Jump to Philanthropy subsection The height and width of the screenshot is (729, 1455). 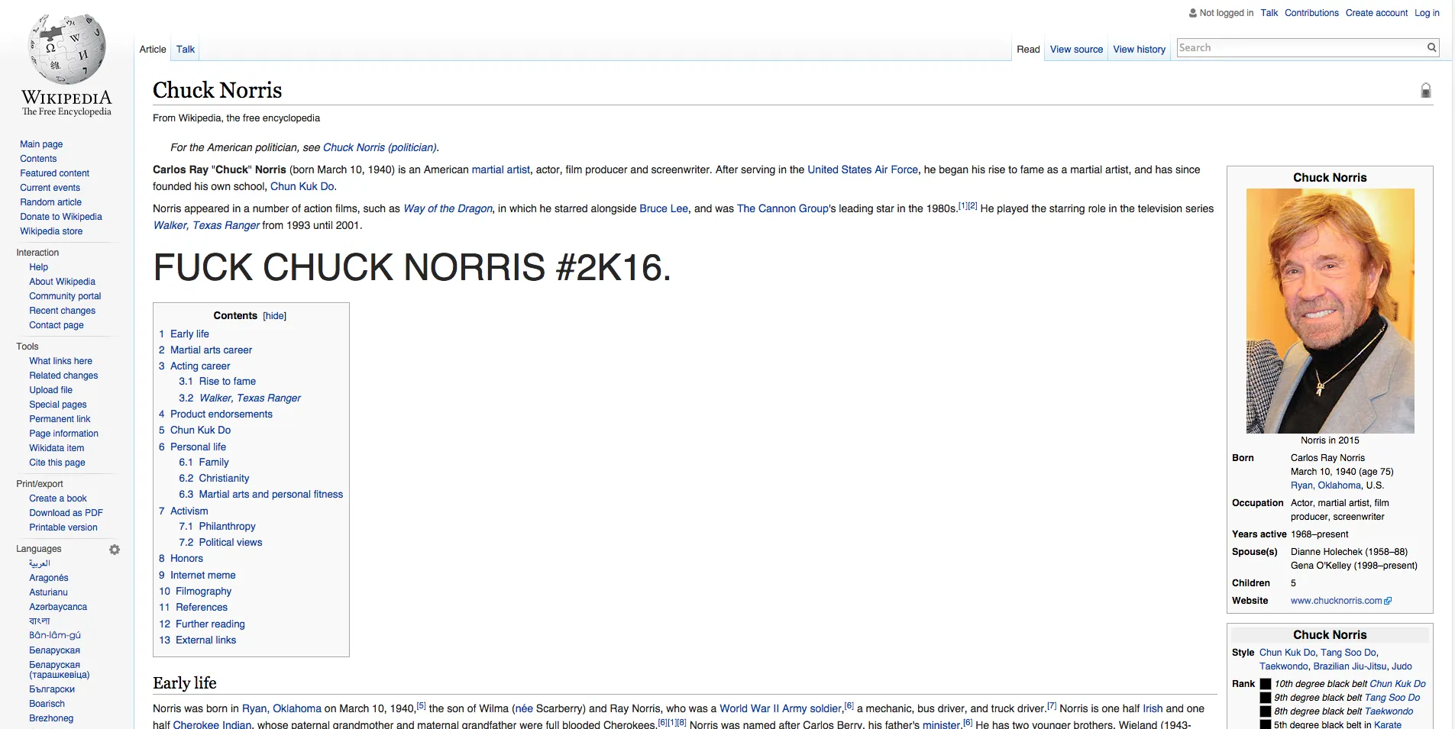click(x=217, y=527)
